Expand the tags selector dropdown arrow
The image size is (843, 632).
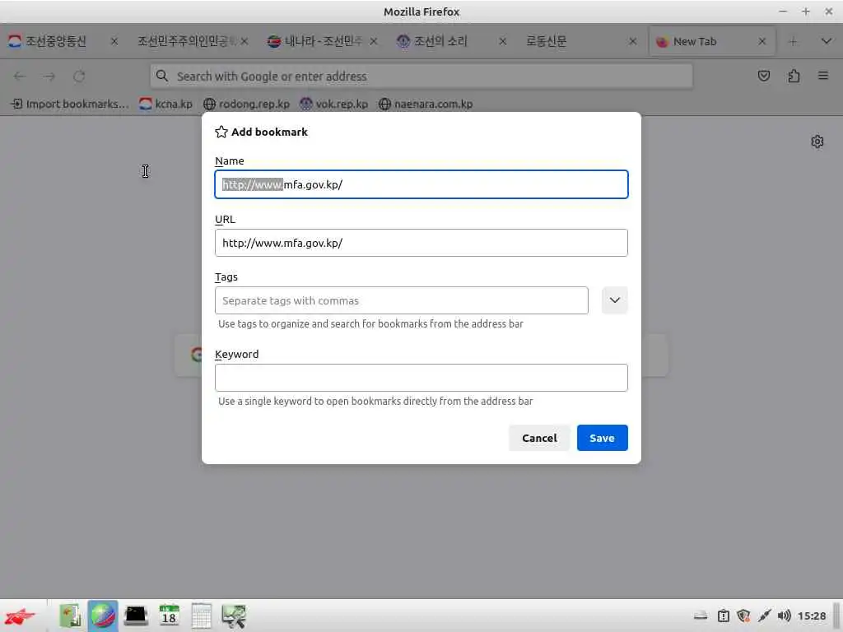pos(614,300)
